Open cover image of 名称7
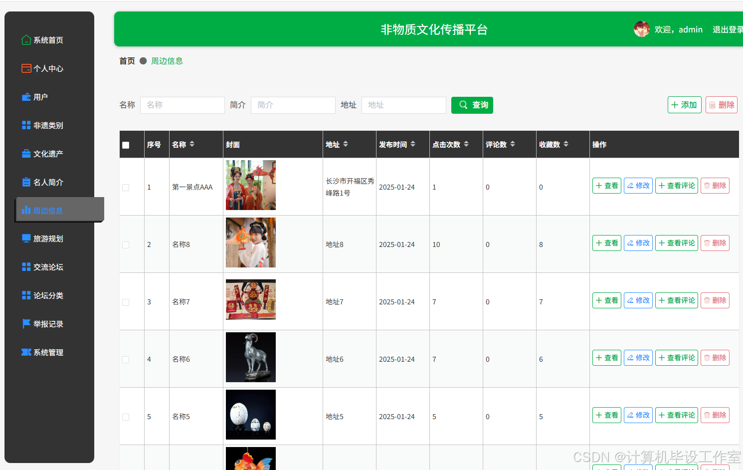Image resolution: width=743 pixels, height=470 pixels. pyautogui.click(x=251, y=299)
